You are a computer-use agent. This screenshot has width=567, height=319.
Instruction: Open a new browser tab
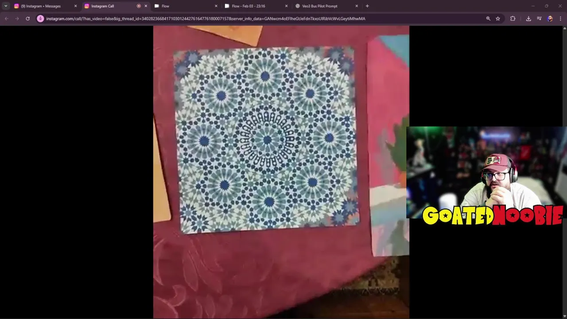pos(367,6)
